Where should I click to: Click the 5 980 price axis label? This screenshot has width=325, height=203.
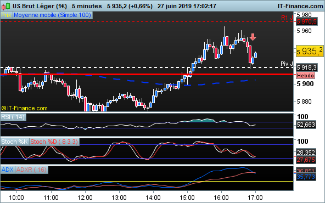304,15
